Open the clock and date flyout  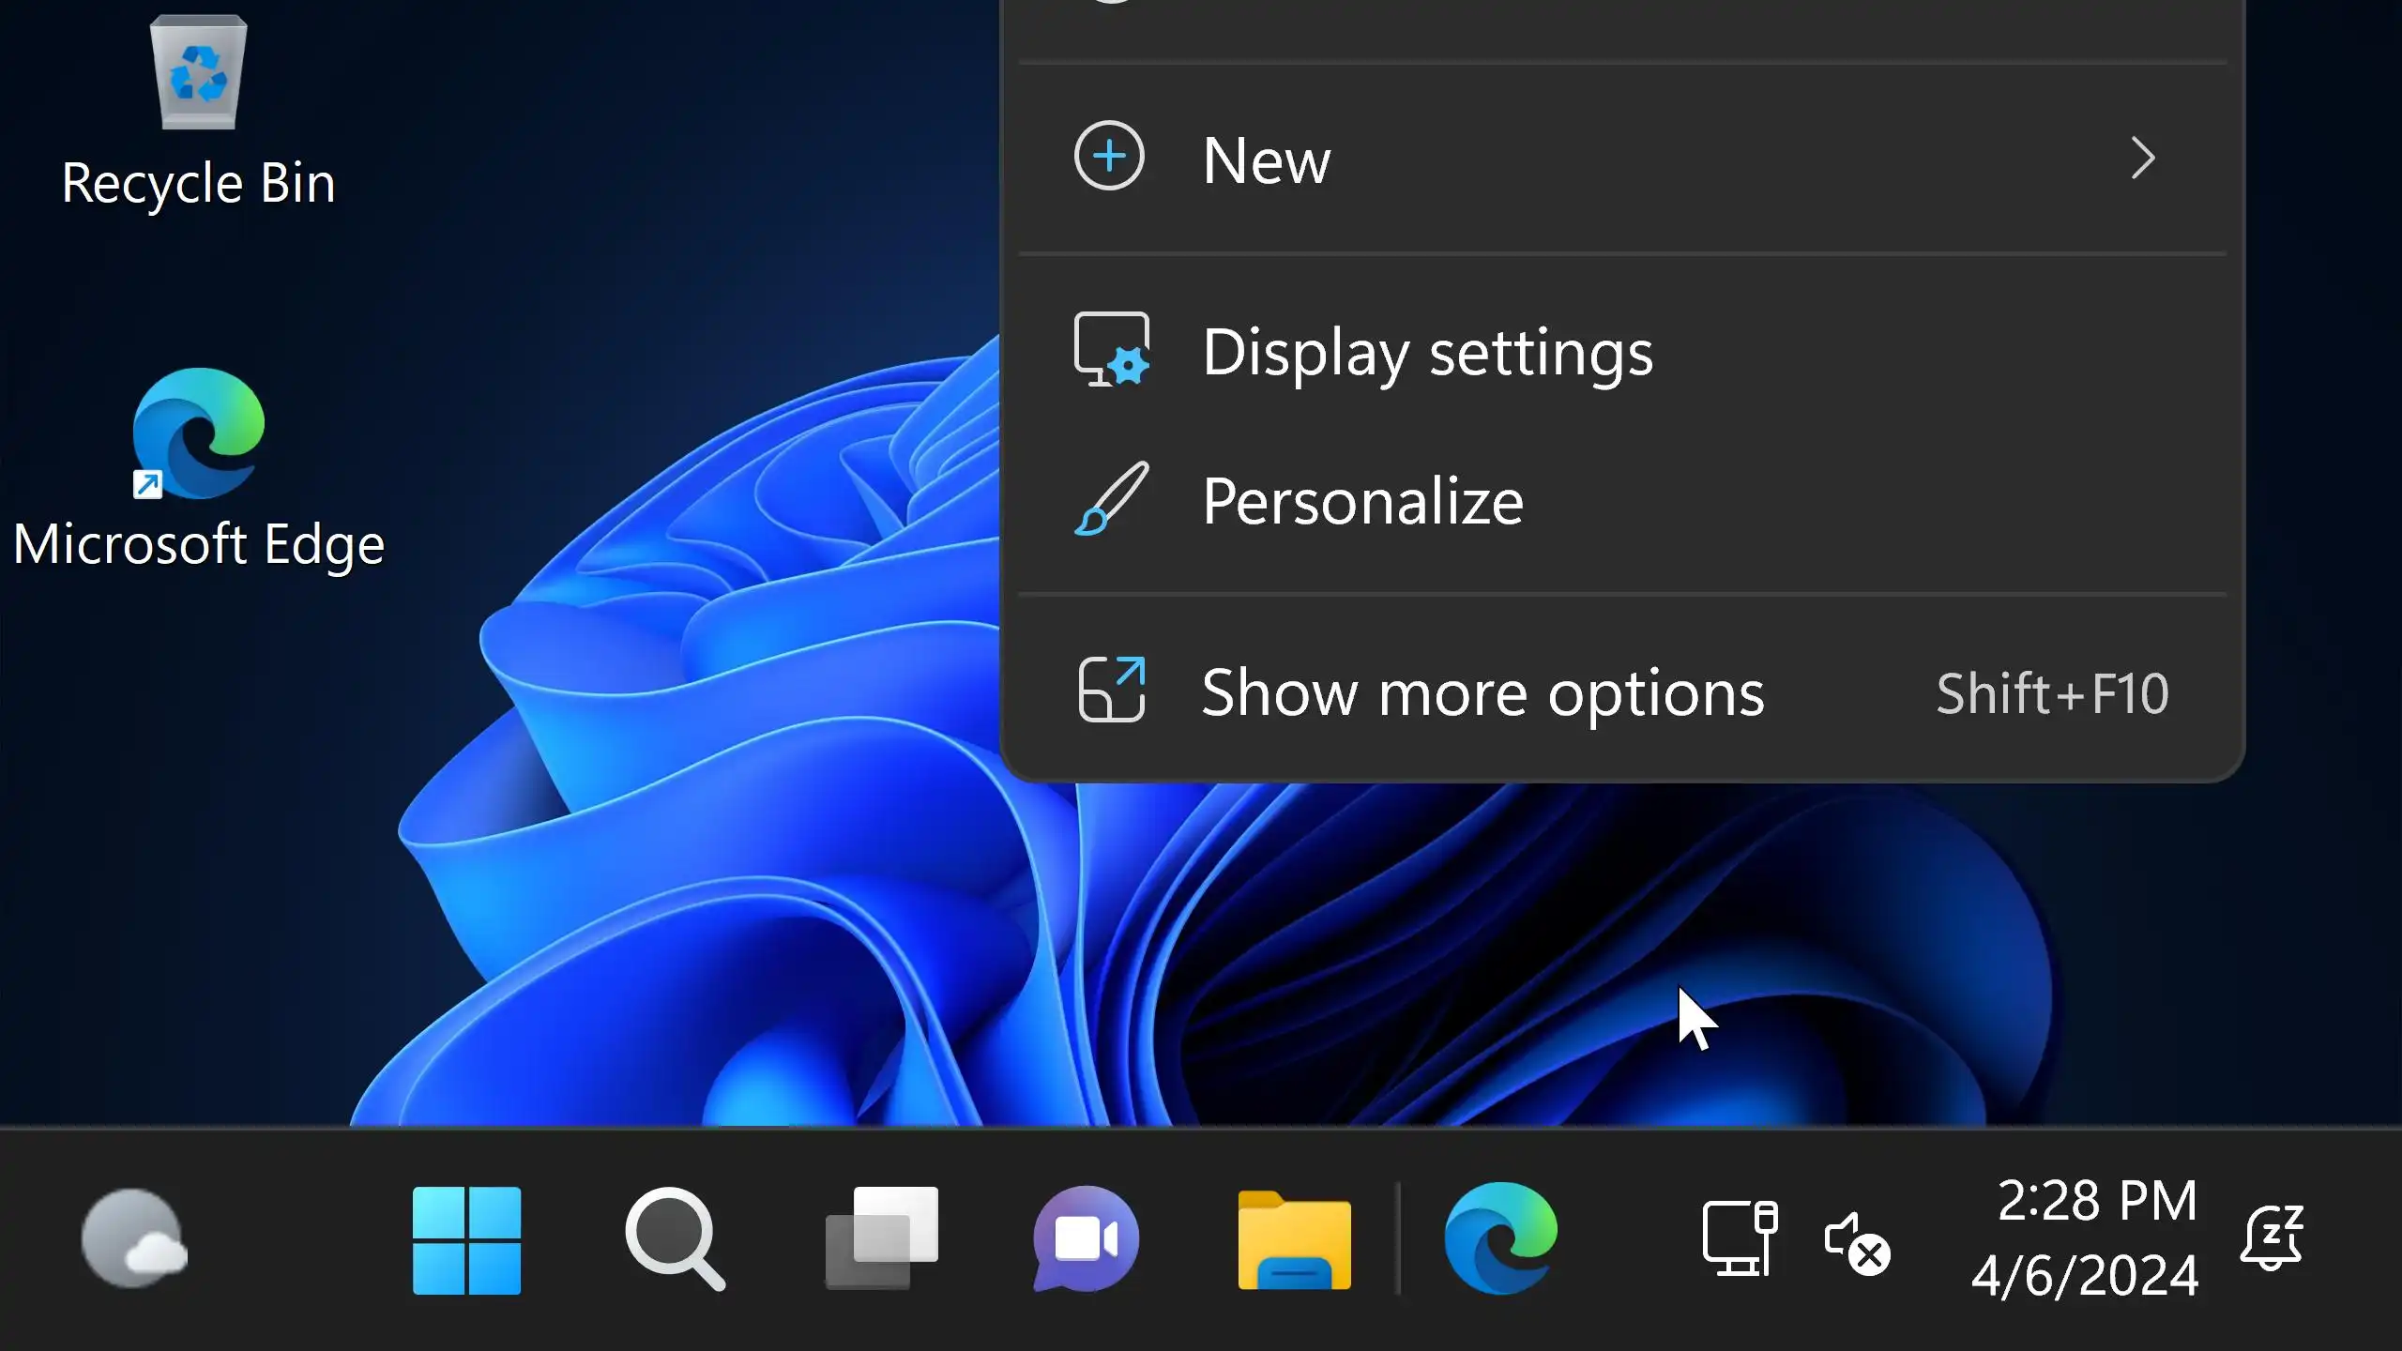(x=2085, y=1238)
